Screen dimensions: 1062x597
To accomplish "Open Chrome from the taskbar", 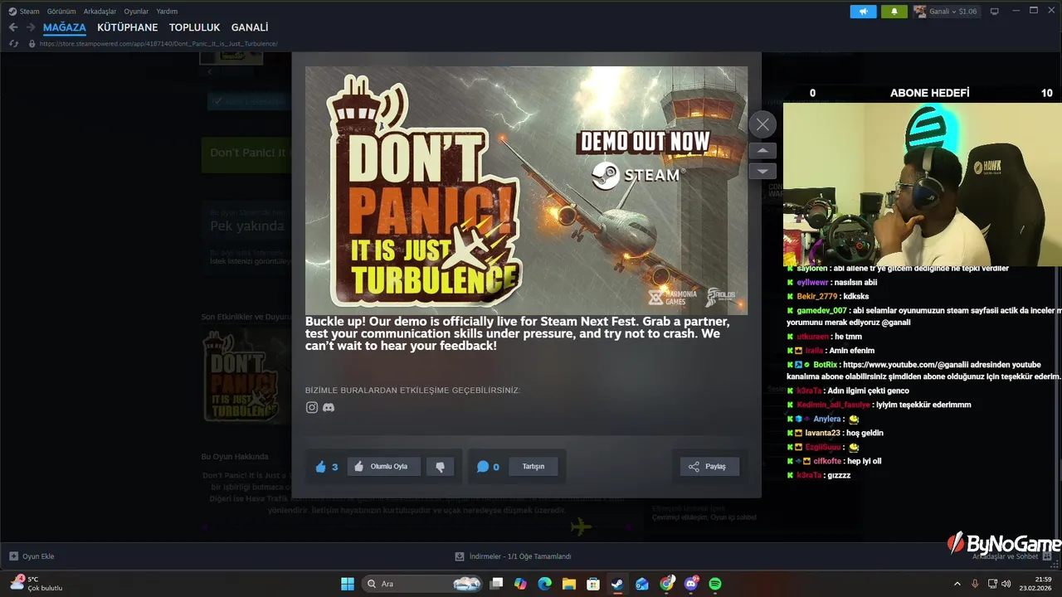I will 666,584.
